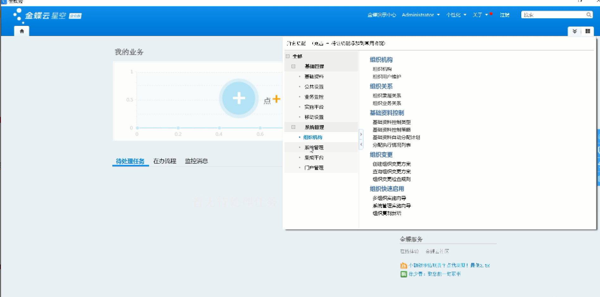Select 基础资料 in the function tree
Viewport: 600px width, 297px height.
coord(314,76)
